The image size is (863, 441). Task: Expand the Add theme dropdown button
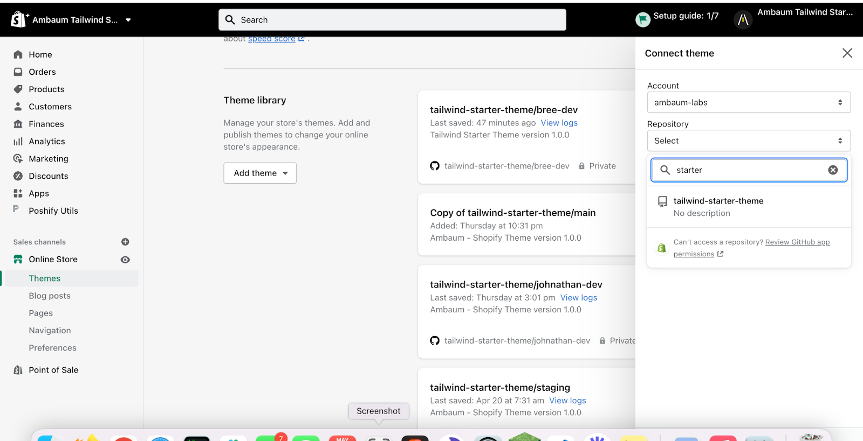[260, 173]
